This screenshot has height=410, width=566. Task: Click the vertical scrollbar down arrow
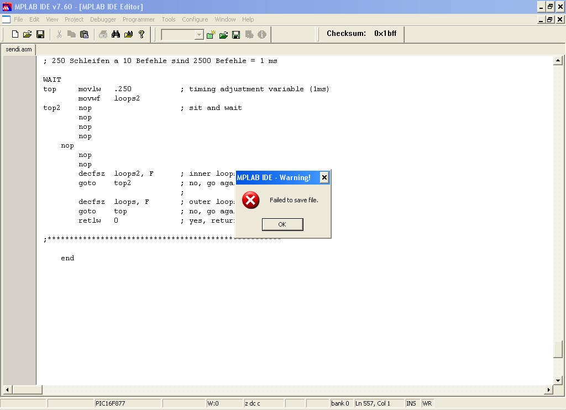(558, 380)
